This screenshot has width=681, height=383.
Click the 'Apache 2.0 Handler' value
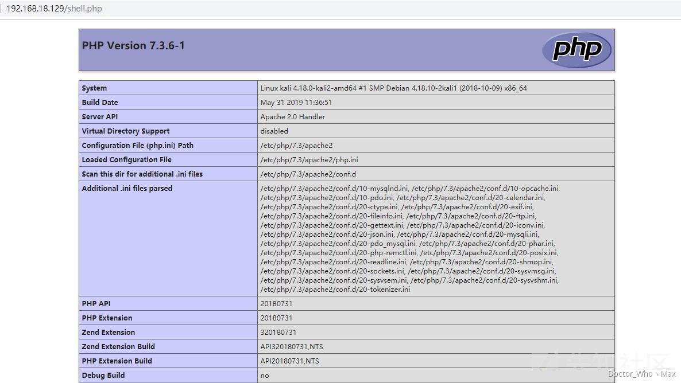pyautogui.click(x=293, y=117)
